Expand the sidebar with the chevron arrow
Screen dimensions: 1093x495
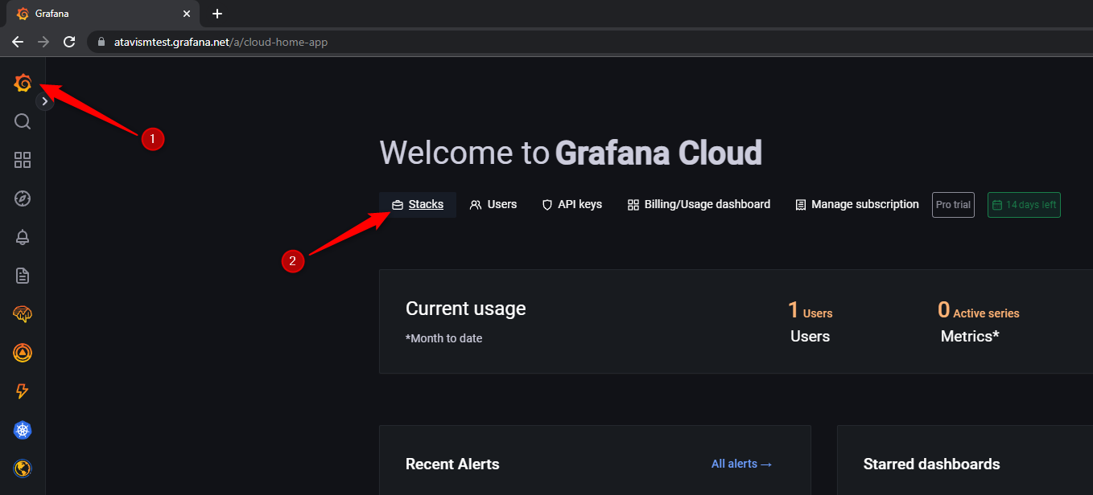click(x=44, y=101)
